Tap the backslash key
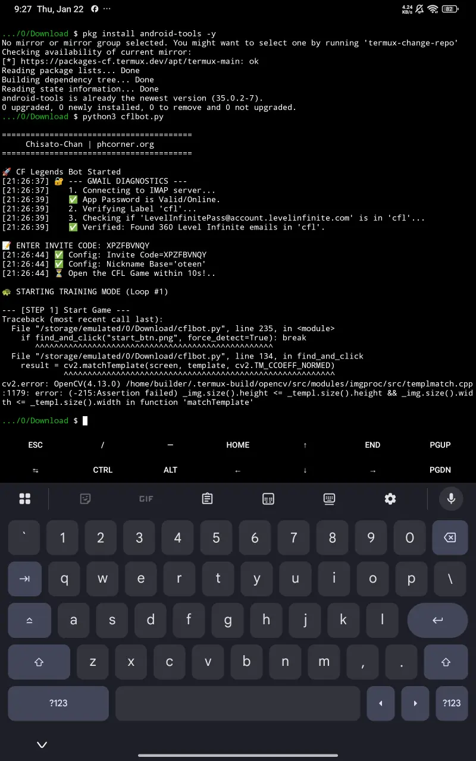The width and height of the screenshot is (476, 761). (x=450, y=578)
